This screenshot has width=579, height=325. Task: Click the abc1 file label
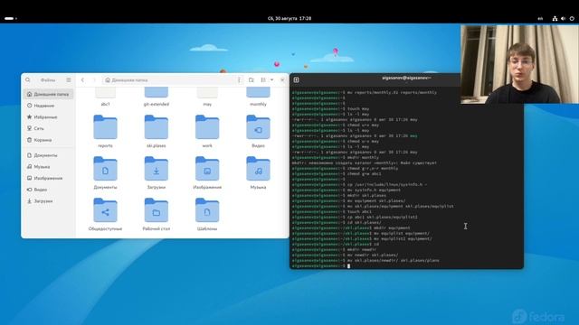[x=105, y=105]
